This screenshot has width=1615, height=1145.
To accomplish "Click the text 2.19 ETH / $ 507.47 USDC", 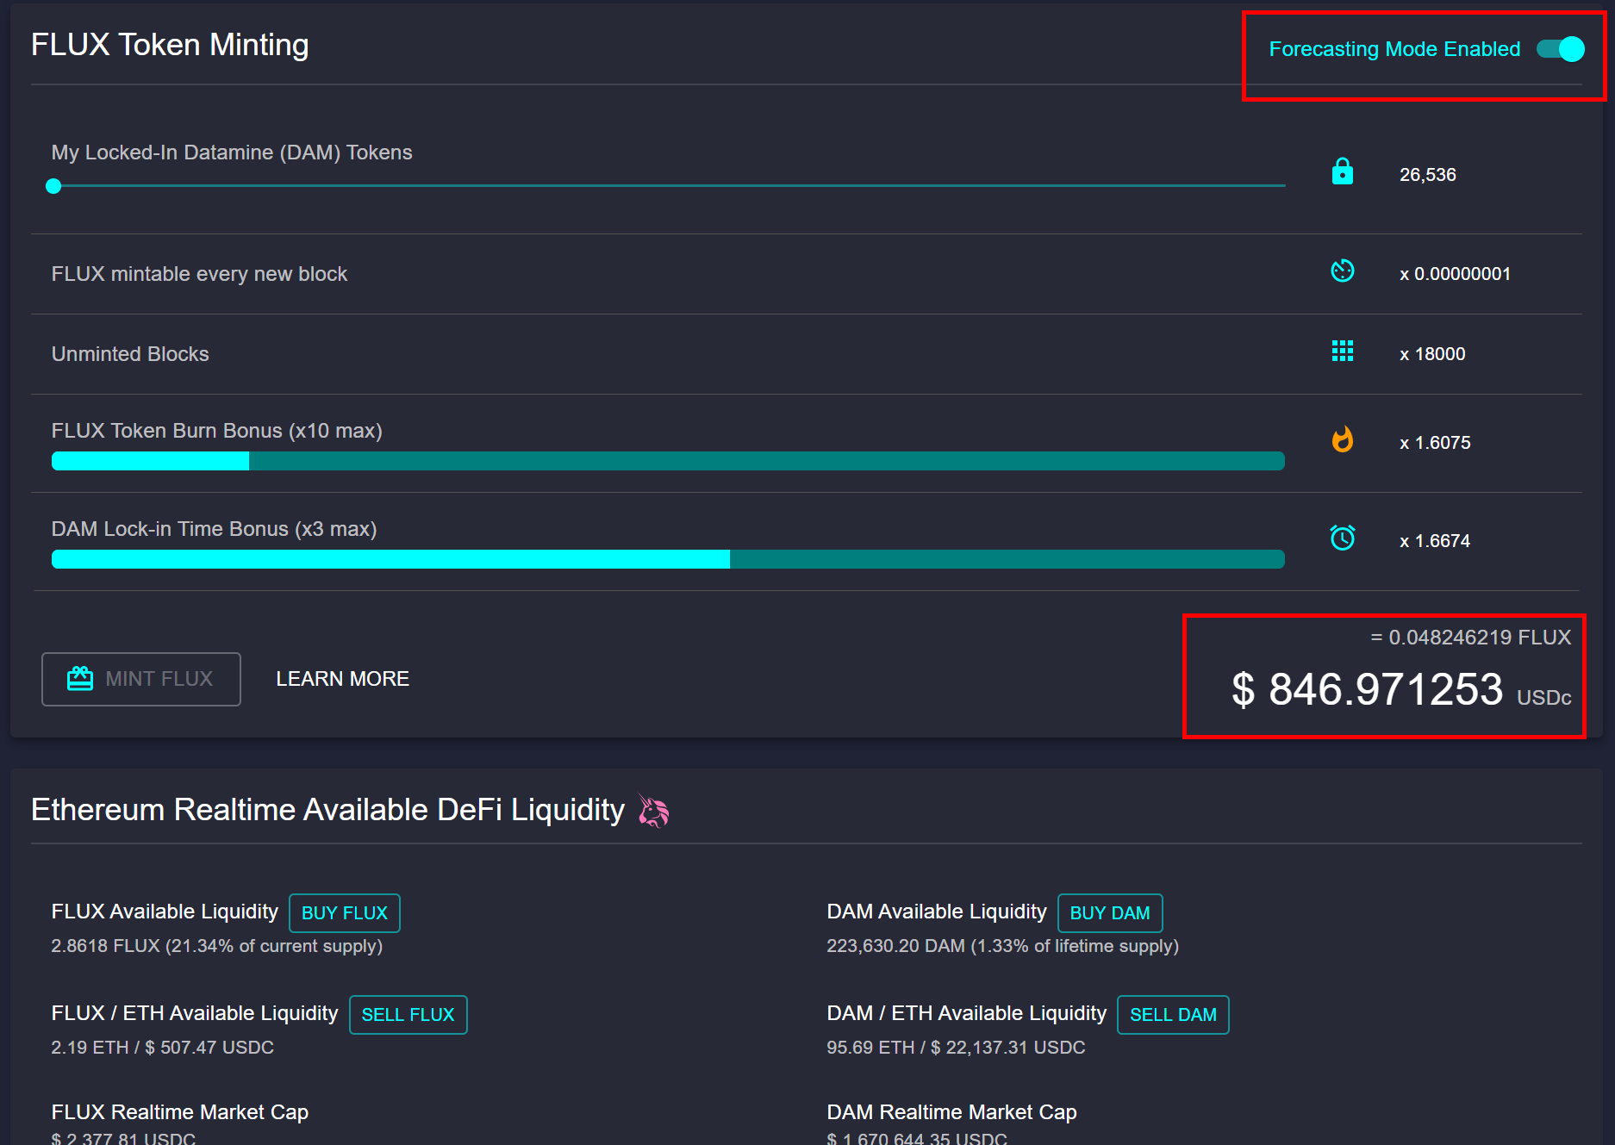I will 162,1048.
